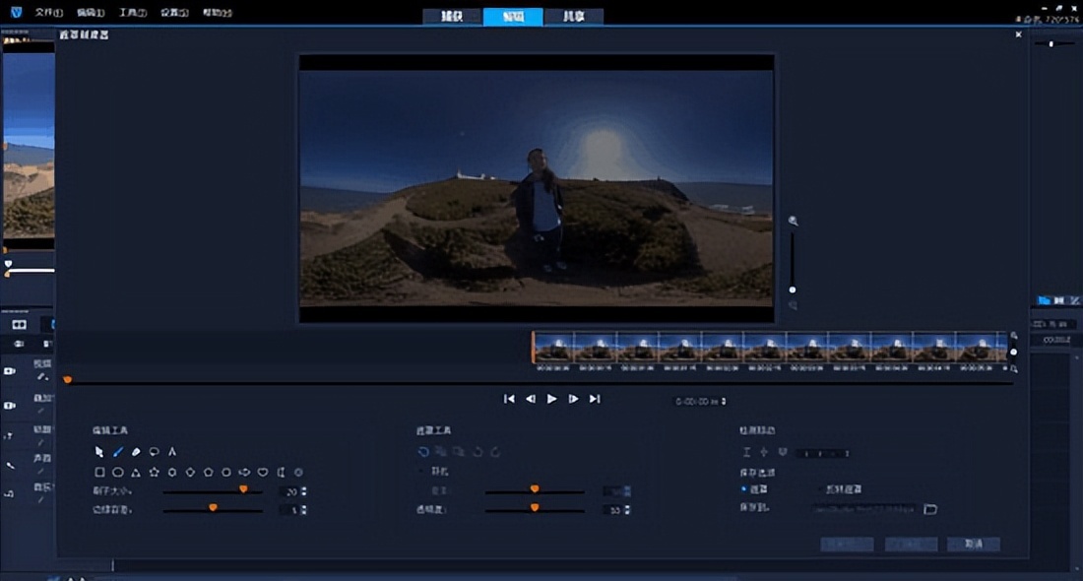This screenshot has height=581, width=1083.
Task: Click the preview zoom vertical slider handle
Action: [x=793, y=290]
